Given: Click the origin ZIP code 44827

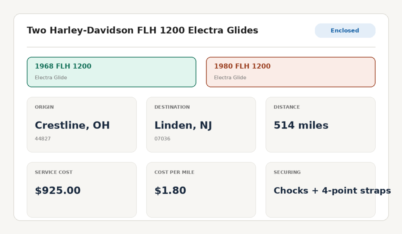Looking at the screenshot, I should [x=43, y=138].
